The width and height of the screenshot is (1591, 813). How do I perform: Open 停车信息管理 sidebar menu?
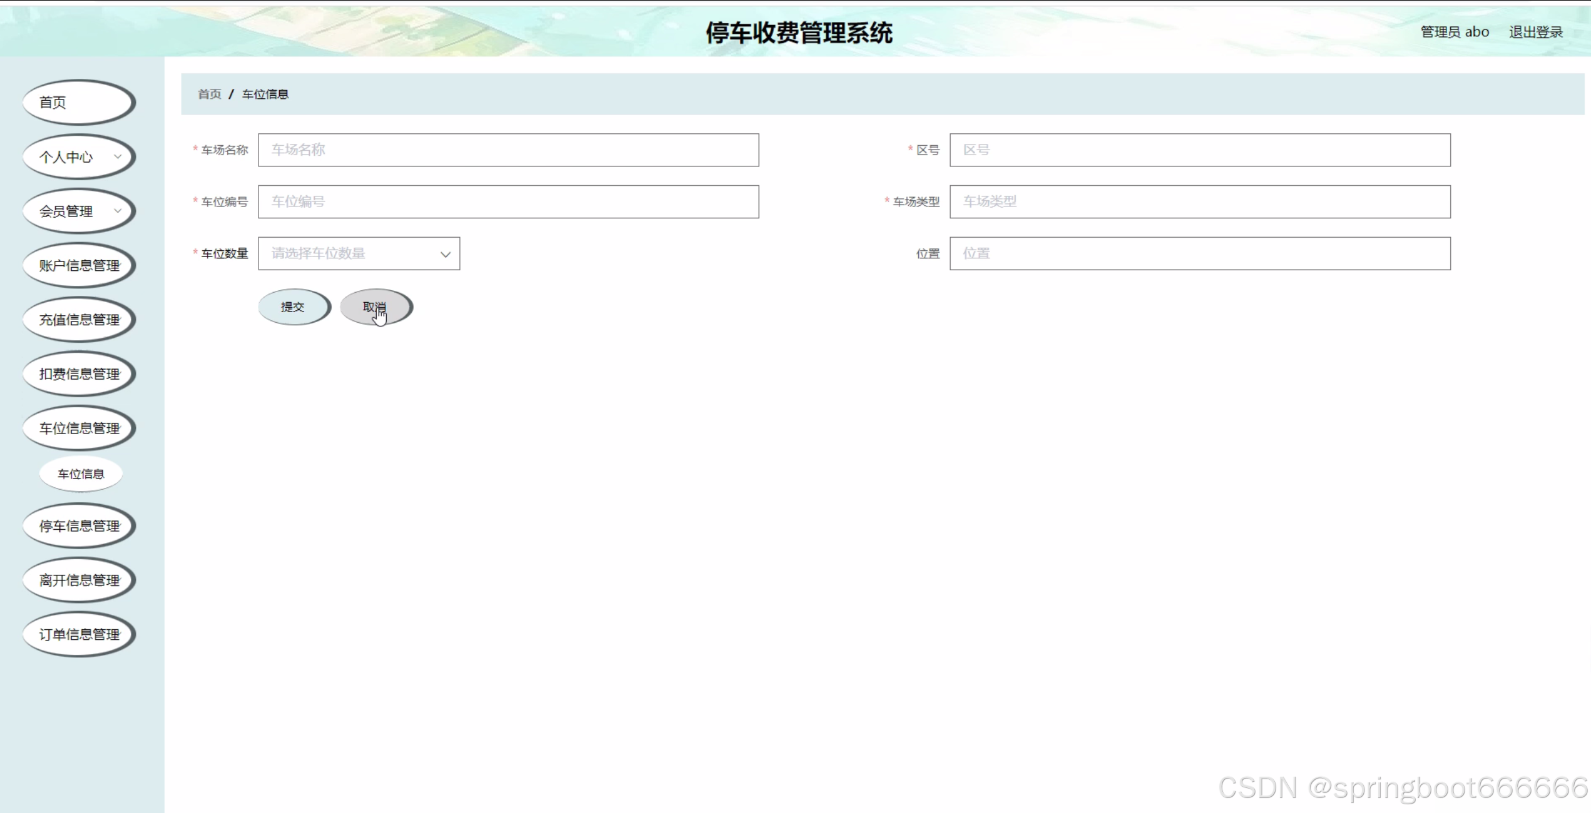78,526
